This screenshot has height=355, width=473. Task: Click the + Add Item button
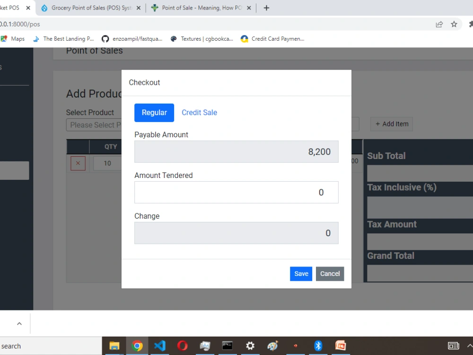click(x=392, y=124)
